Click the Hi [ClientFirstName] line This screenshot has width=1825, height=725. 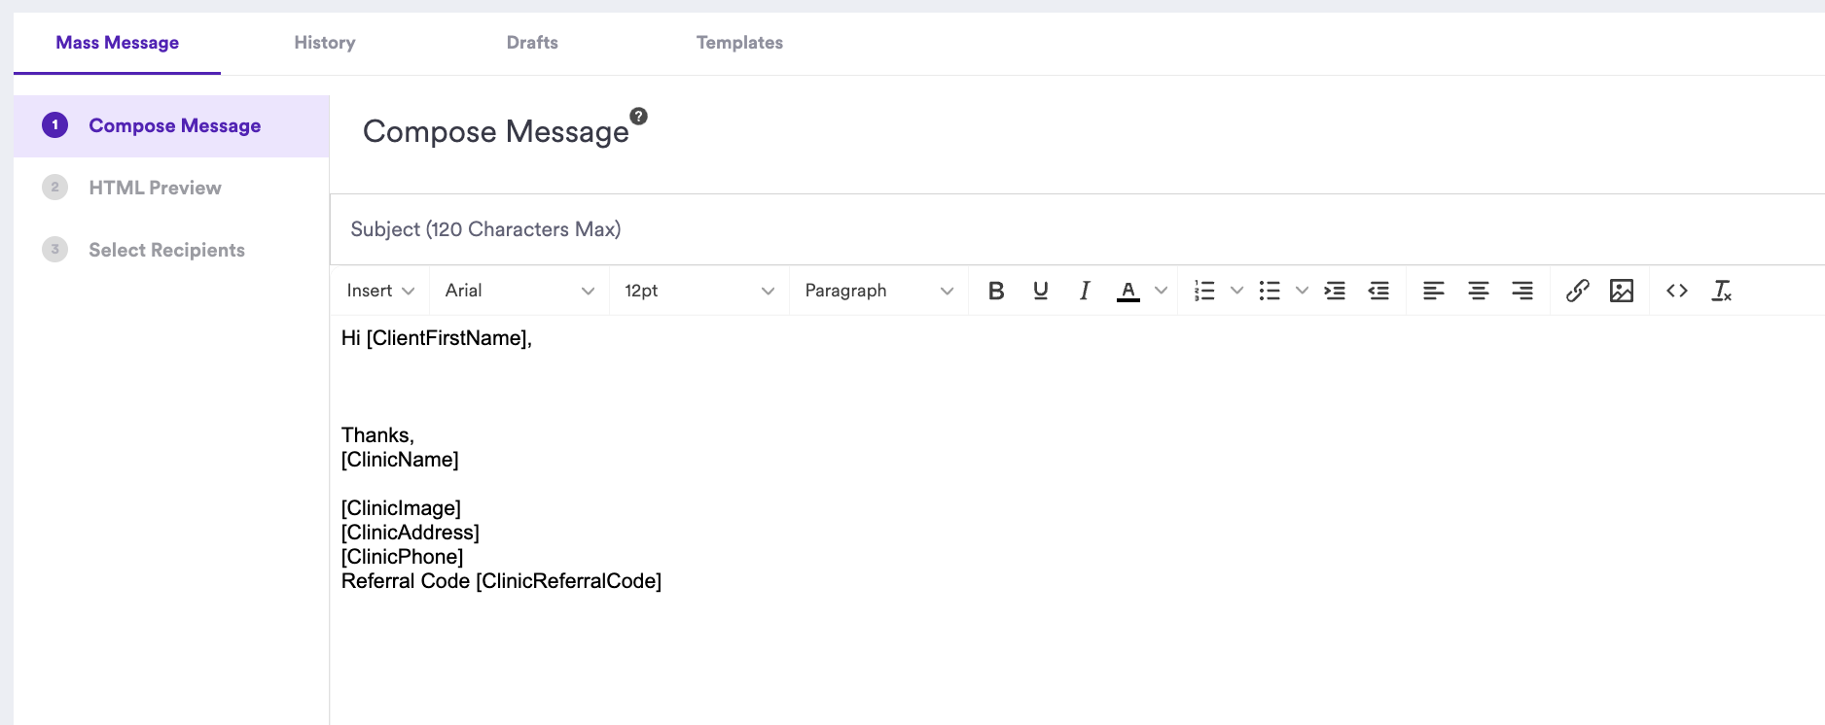(x=437, y=338)
